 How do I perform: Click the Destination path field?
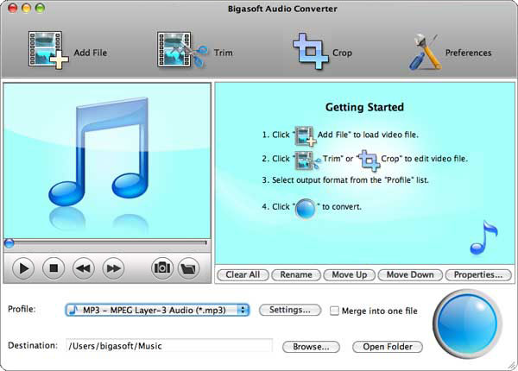click(169, 346)
